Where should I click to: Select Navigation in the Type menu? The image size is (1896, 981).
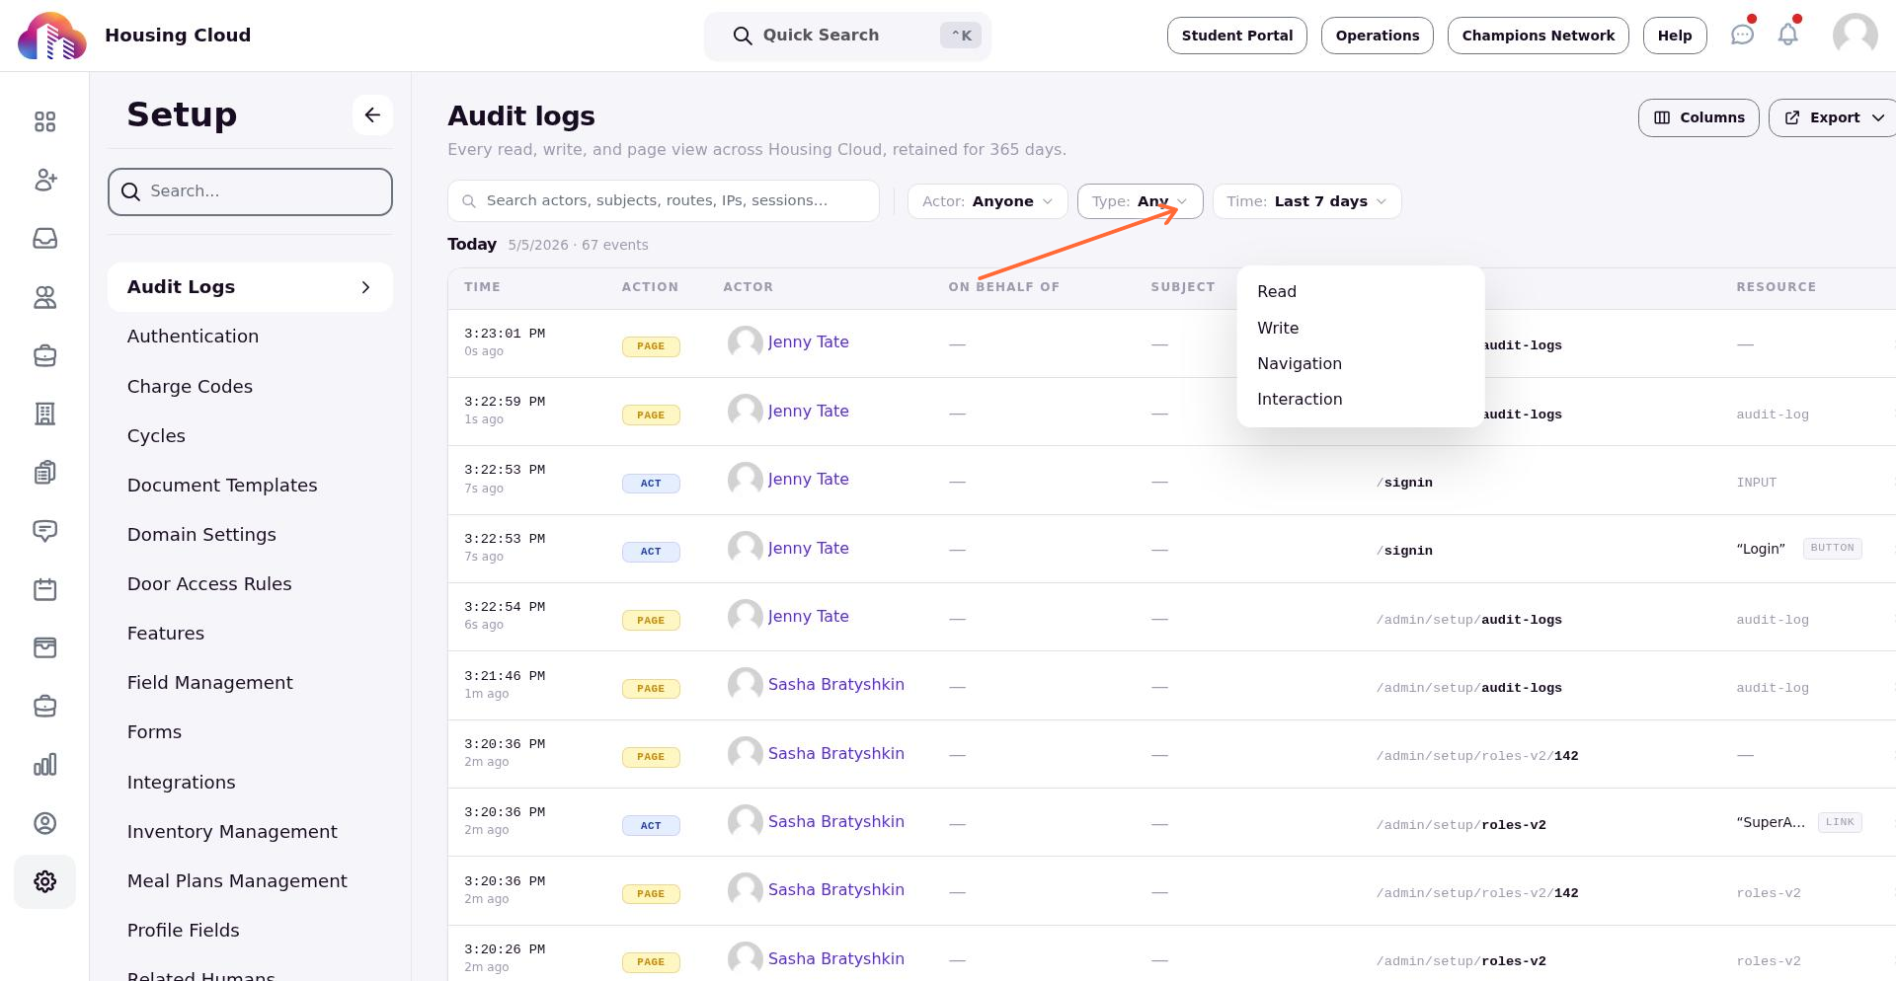point(1361,363)
